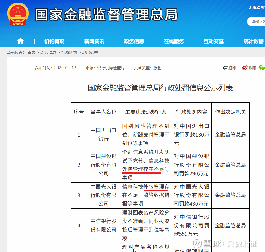This screenshot has height=252, width=265.
Task: Click 金融监管总局 in the 中国建设银行 row
Action: click(x=230, y=165)
